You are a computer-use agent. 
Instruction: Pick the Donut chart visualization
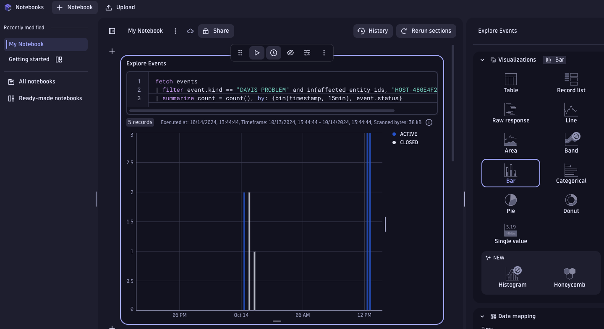click(x=571, y=204)
